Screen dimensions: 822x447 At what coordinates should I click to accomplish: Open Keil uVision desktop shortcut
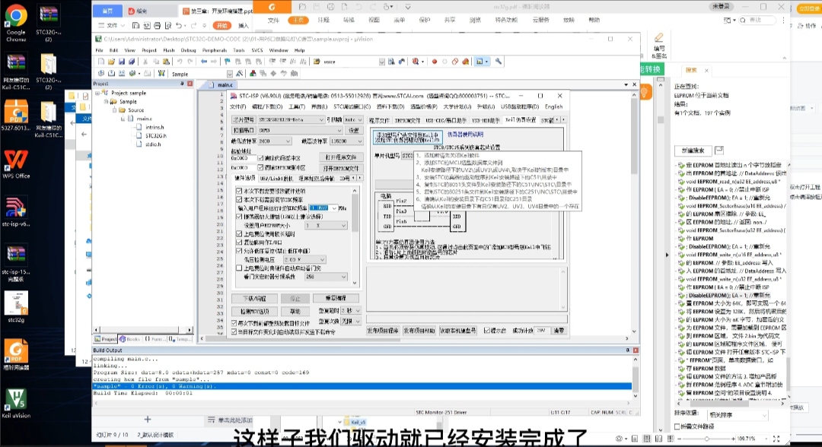(x=16, y=403)
